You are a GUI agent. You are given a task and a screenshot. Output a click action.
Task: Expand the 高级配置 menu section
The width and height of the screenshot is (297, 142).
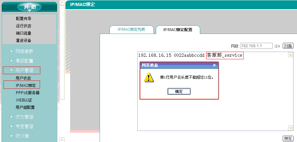24,61
